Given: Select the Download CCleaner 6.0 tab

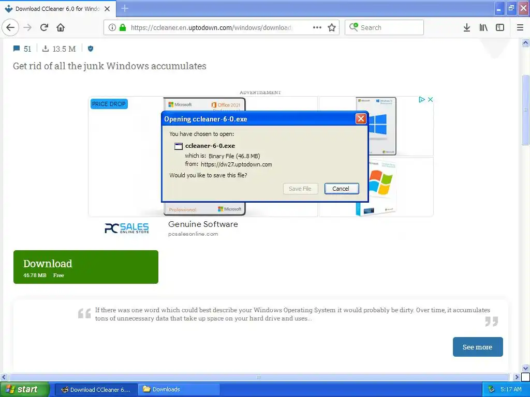Looking at the screenshot, I should [x=57, y=9].
